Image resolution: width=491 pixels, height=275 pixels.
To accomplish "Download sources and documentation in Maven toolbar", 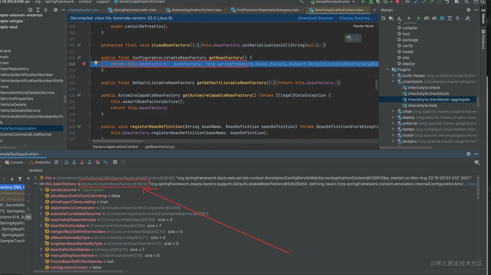I will pos(399,18).
